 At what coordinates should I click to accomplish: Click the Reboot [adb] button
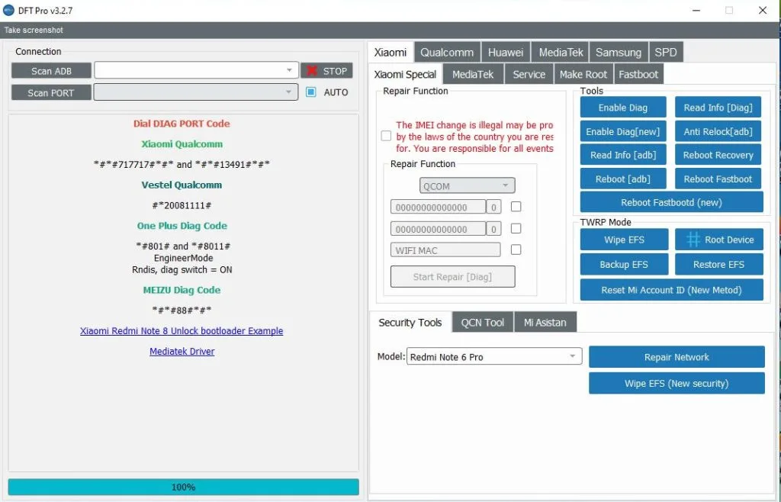[x=622, y=179]
